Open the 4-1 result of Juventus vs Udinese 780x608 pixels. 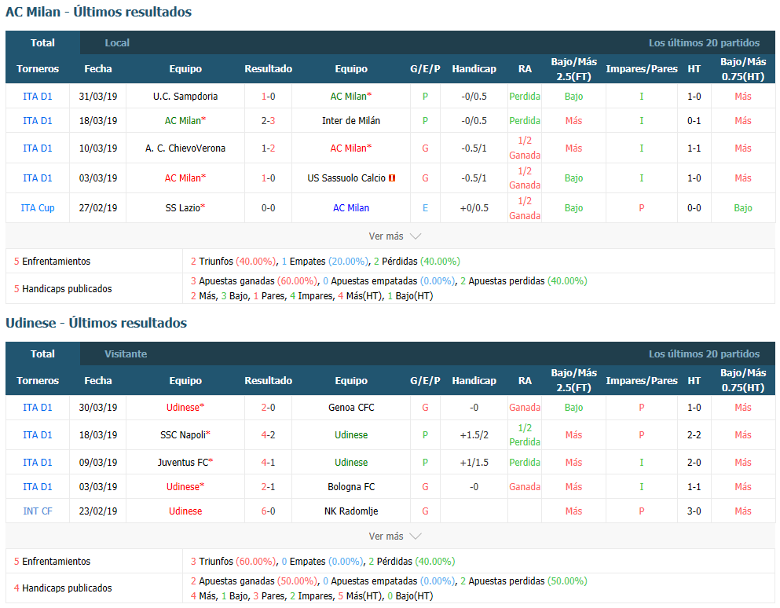[x=268, y=462]
